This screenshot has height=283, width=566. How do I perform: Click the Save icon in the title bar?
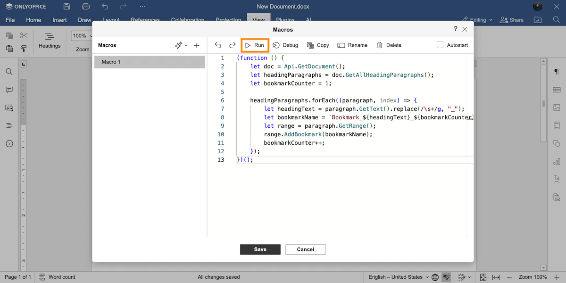point(67,7)
